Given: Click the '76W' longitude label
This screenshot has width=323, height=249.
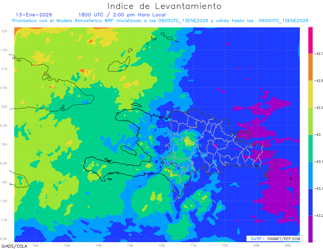Looking at the screenshot, I should [x=35, y=245].
